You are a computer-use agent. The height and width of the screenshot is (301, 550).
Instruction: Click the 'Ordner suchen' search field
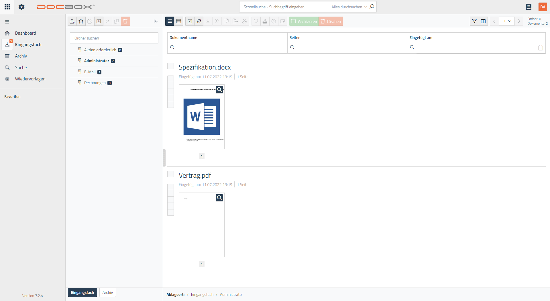(x=114, y=38)
